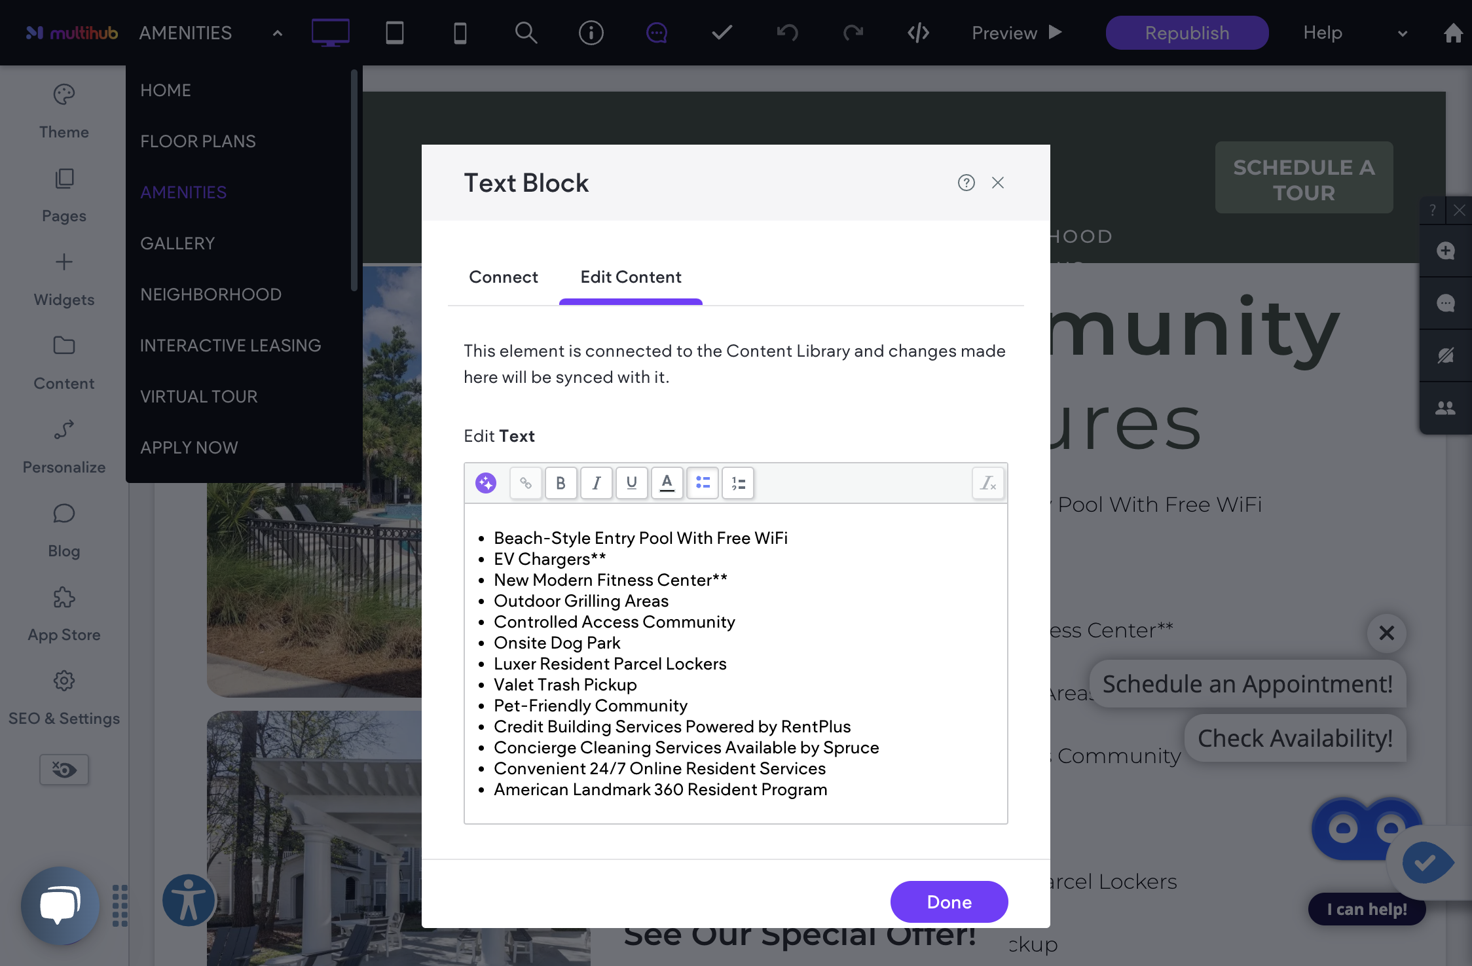Collapse the AMENITIES page dropdown
This screenshot has height=966, width=1472.
click(277, 33)
